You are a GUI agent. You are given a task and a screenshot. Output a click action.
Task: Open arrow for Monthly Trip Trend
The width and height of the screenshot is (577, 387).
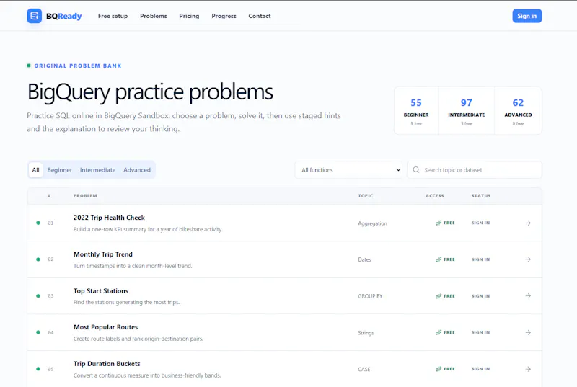(528, 259)
